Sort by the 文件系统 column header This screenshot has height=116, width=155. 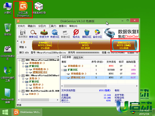coord(111,62)
